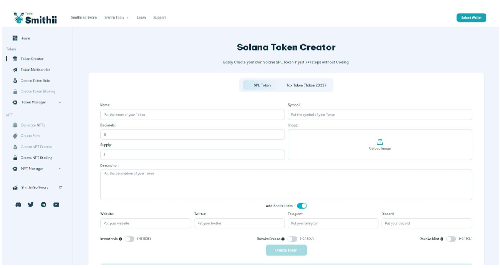Expand the Smithii Tools dropdown menu

pyautogui.click(x=116, y=18)
